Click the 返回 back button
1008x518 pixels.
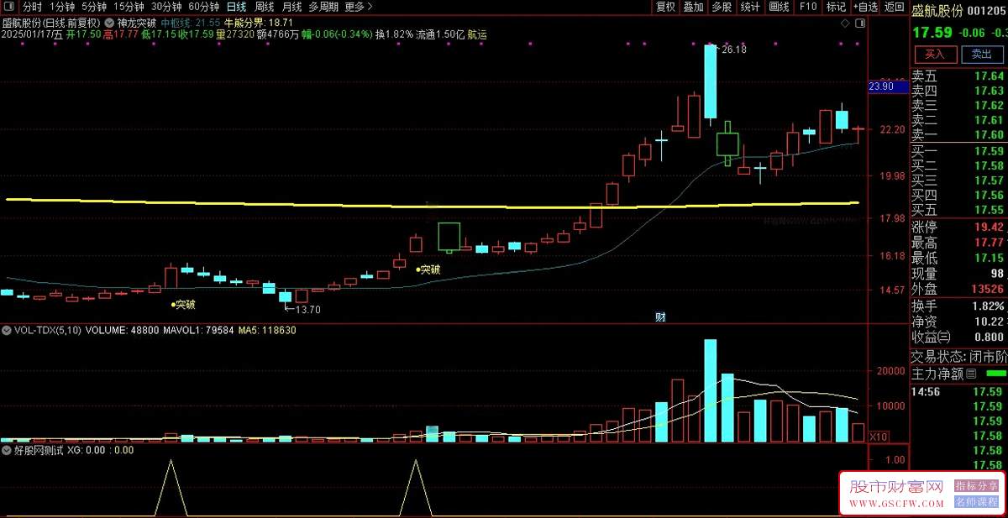(895, 7)
